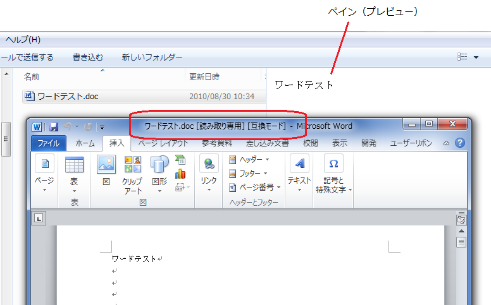Open ヘルプ(H) menu in Explorer window
This screenshot has width=491, height=305.
(x=23, y=40)
